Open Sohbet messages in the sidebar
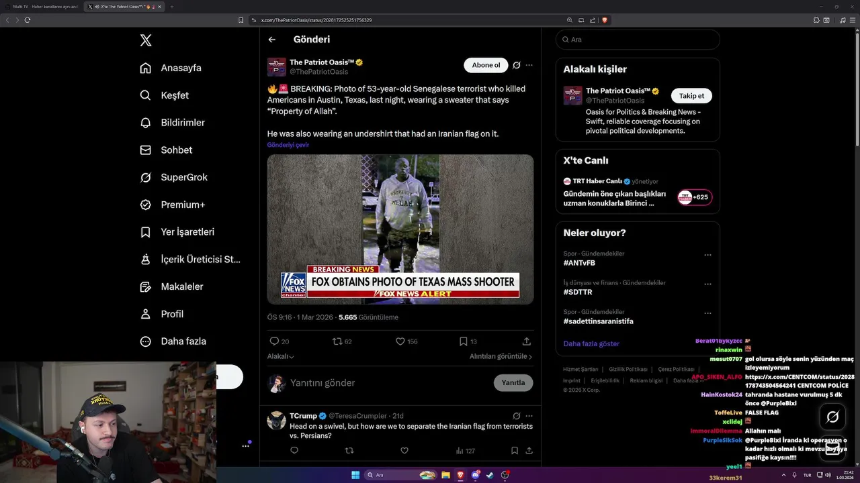The height and width of the screenshot is (483, 860). [x=166, y=150]
